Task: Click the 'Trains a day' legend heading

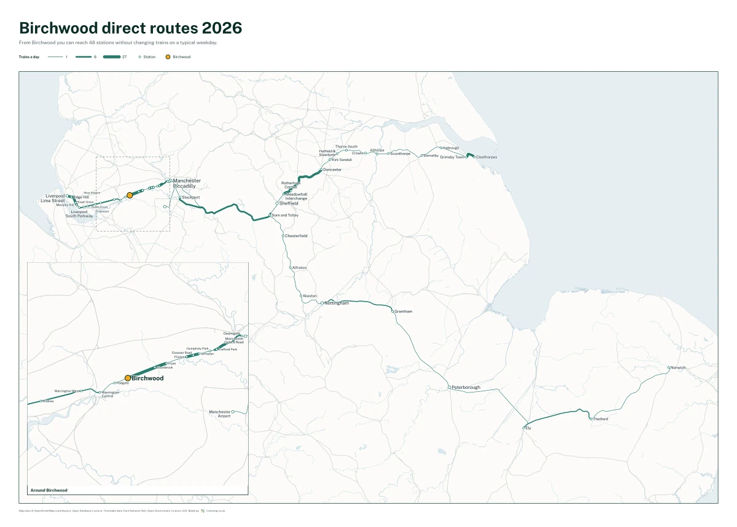Action: (x=29, y=57)
